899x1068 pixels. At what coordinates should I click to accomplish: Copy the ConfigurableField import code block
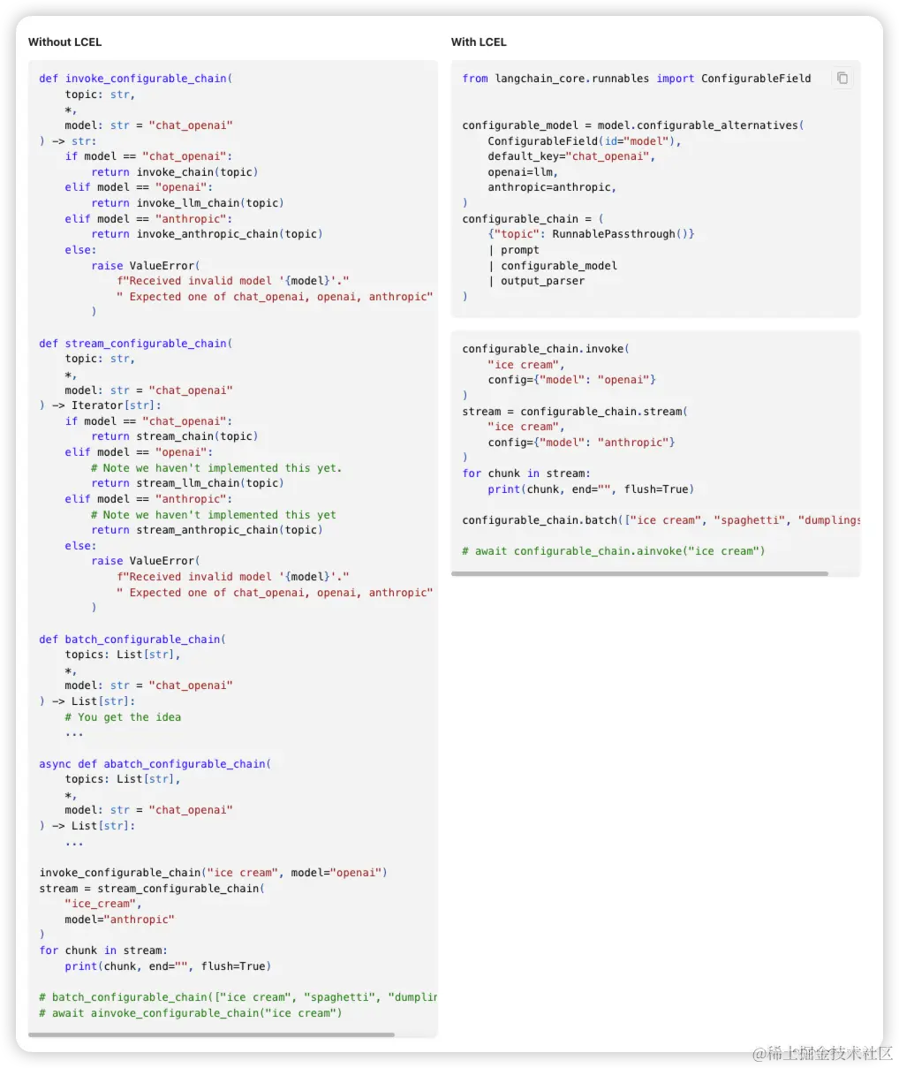[842, 78]
